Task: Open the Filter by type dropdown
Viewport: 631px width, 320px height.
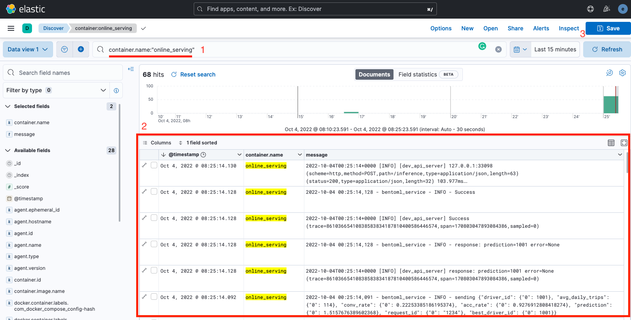Action: (57, 90)
